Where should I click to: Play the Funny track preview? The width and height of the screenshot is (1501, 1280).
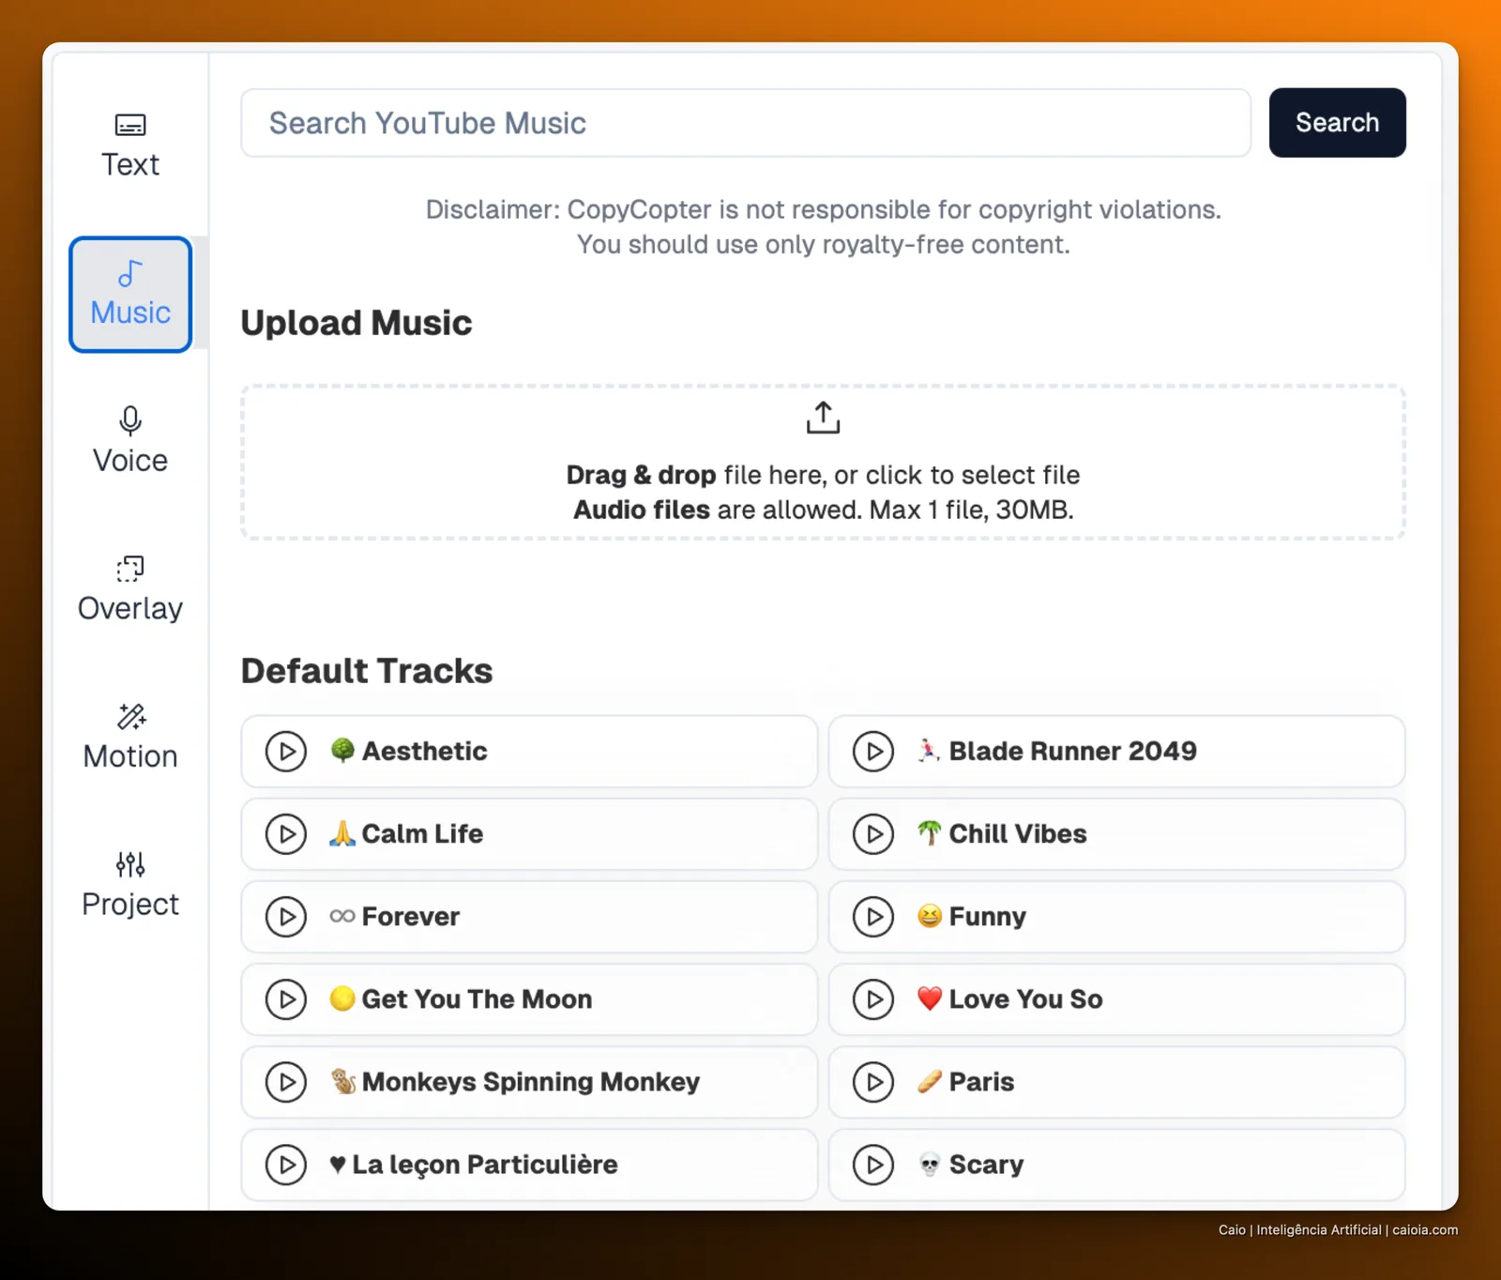click(x=873, y=917)
